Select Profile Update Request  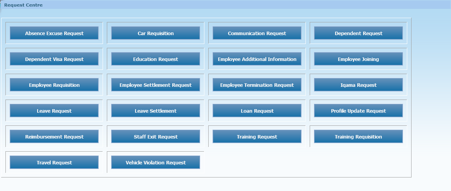[x=358, y=111]
